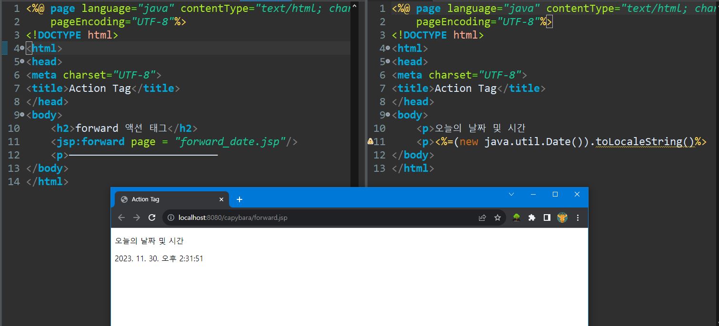Share this page icon in address bar
The image size is (719, 326).
482,217
